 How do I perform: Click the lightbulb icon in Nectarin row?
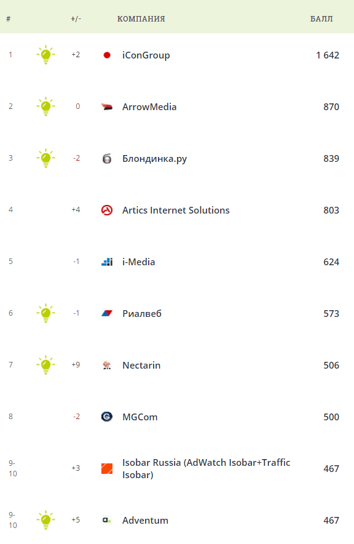45,365
